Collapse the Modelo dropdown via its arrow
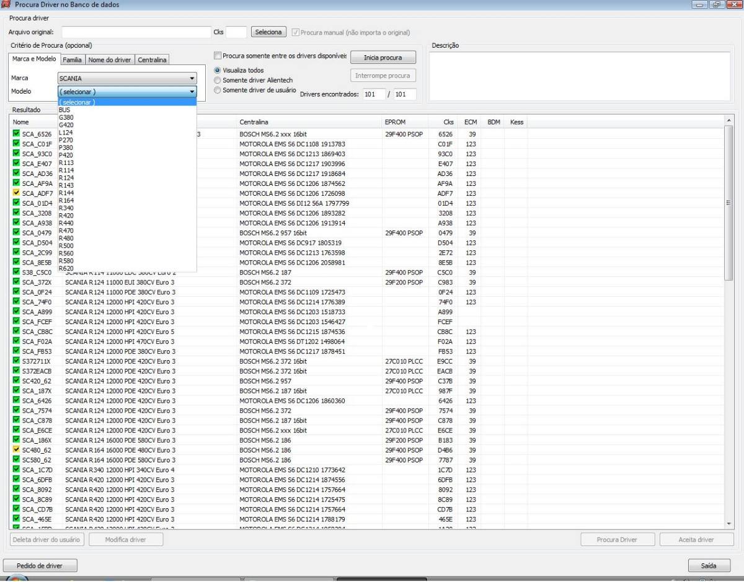 tap(192, 92)
